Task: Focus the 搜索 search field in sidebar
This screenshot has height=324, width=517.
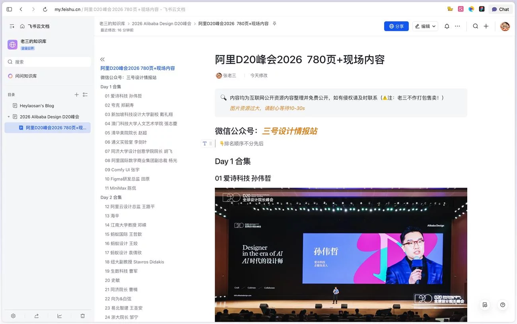Action: [48, 62]
